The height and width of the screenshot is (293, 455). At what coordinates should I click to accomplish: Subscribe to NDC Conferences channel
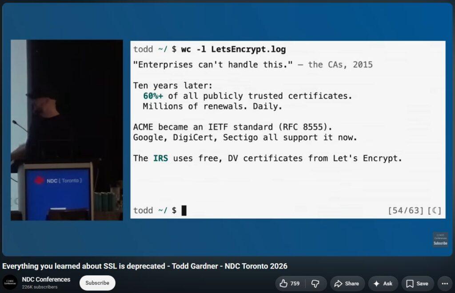tap(97, 283)
